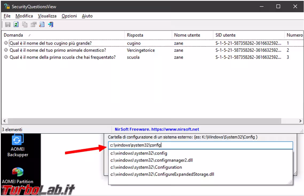Open the File menu
The width and height of the screenshot is (304, 196).
[x=7, y=16]
